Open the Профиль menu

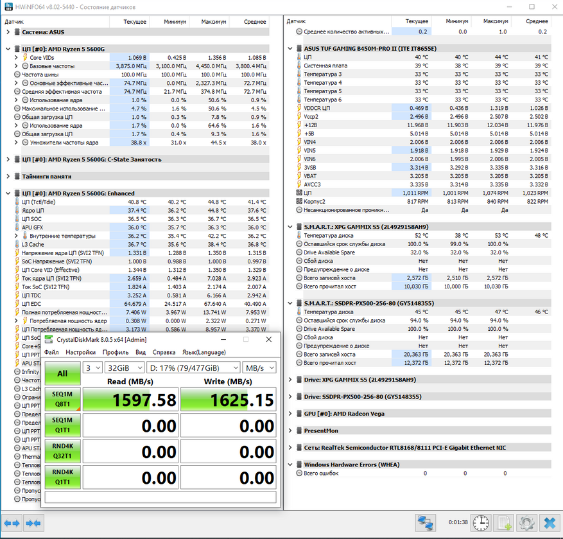[x=116, y=352]
